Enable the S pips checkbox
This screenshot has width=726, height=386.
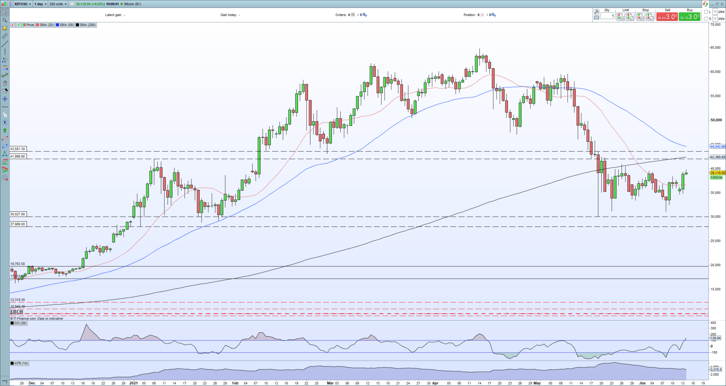(706, 19)
